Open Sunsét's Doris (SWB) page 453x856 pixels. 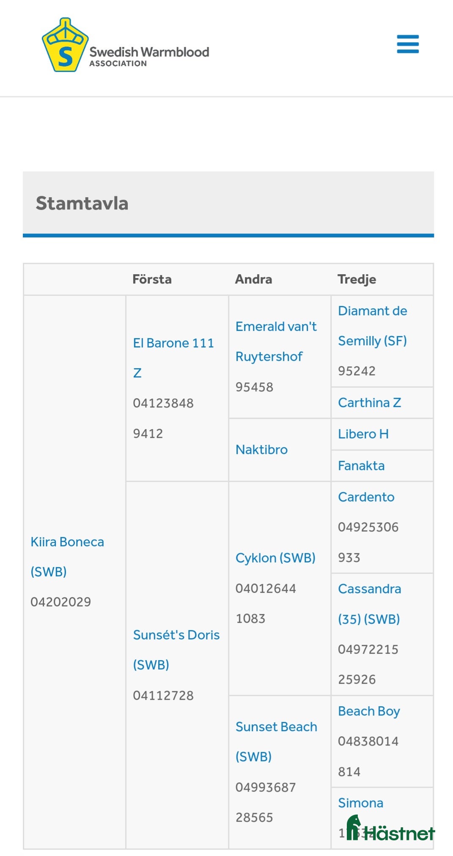coord(176,635)
